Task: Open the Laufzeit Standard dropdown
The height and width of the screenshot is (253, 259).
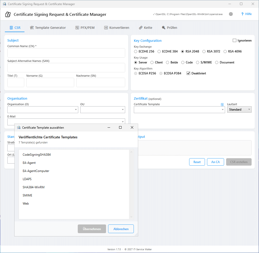Action: point(239,109)
